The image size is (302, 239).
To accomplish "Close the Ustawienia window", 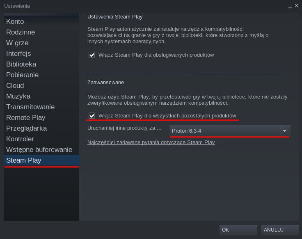I will (297, 6).
